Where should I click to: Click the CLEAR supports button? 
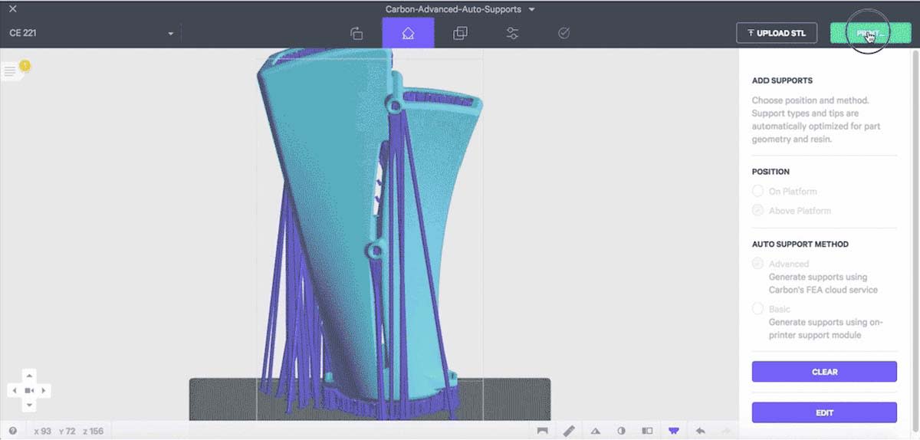pyautogui.click(x=824, y=372)
